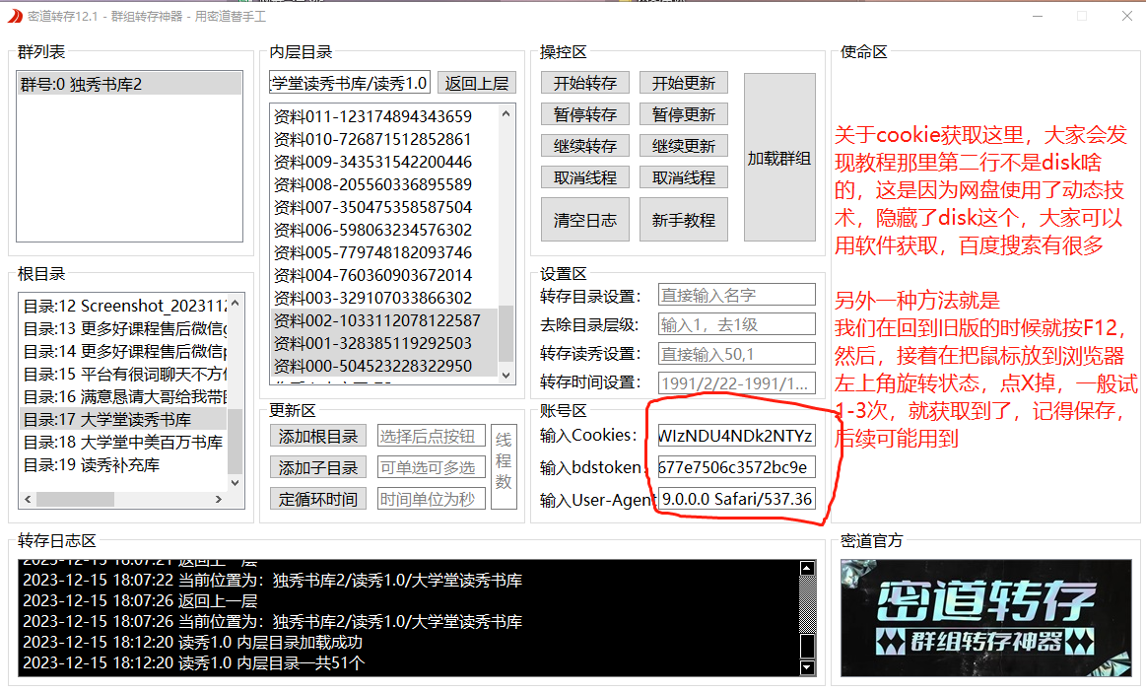Select 资料009-343531542200446 entry
1146x693 pixels.
pos(384,162)
